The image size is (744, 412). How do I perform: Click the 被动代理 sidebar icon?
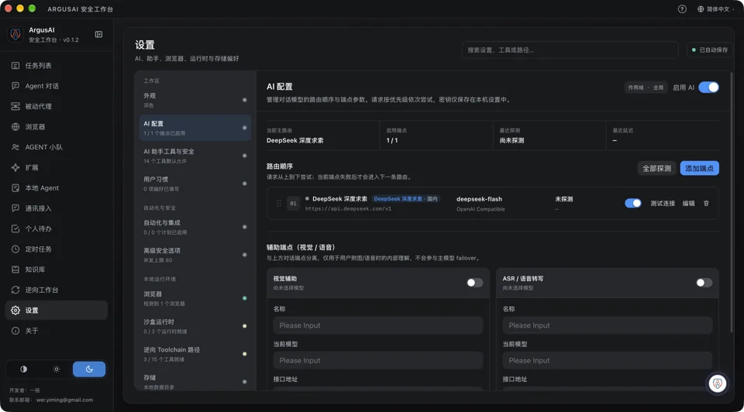(15, 106)
